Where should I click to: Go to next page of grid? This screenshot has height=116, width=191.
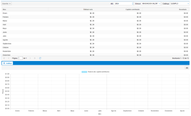point(30,58)
